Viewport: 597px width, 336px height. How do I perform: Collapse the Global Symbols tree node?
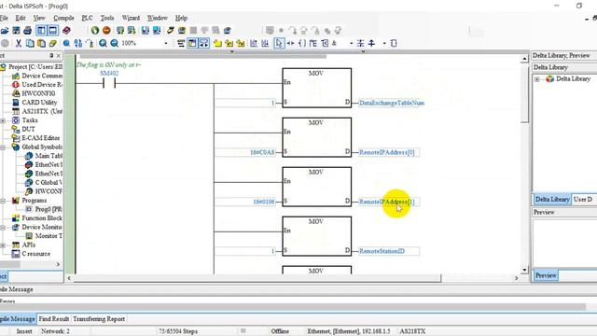click(3, 147)
